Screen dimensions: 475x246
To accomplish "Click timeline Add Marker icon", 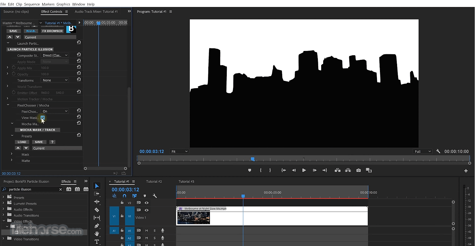I will coord(145,196).
